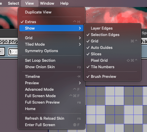Choose Refresh & Reload Skin
Screen dimensions: 147x132
click(51, 118)
